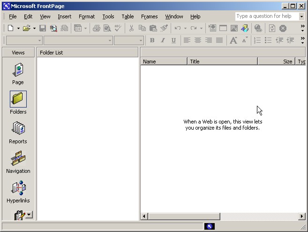308x232 pixels.
Task: Open the Format menu
Action: pyautogui.click(x=87, y=16)
